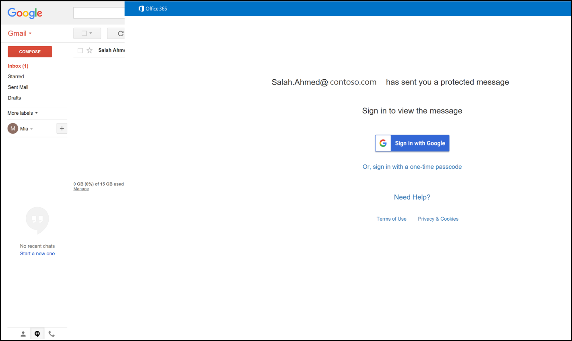
Task: Open the Gmail dropdown menu
Action: tap(19, 33)
